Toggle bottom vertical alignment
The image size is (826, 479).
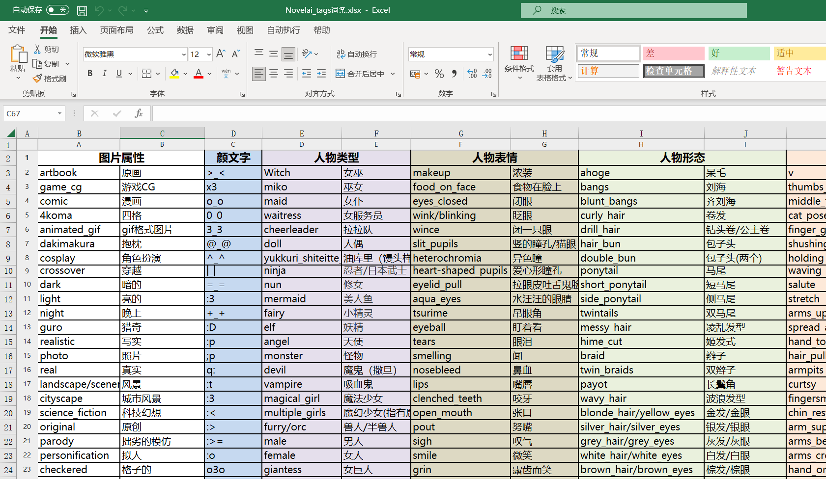[288, 54]
